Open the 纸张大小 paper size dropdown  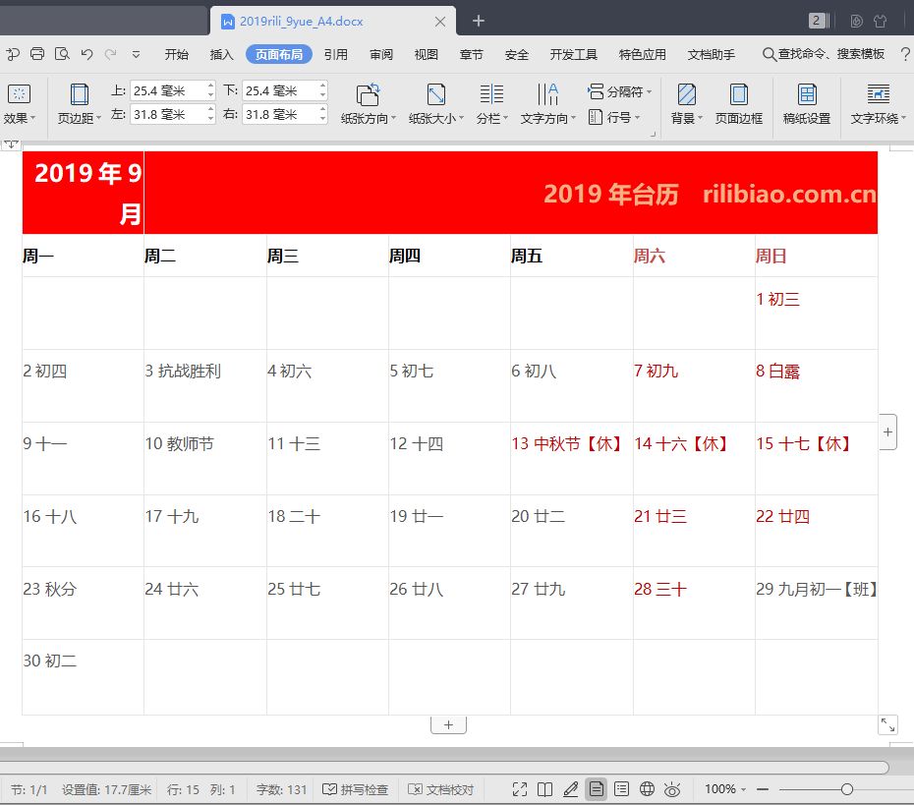tap(436, 104)
